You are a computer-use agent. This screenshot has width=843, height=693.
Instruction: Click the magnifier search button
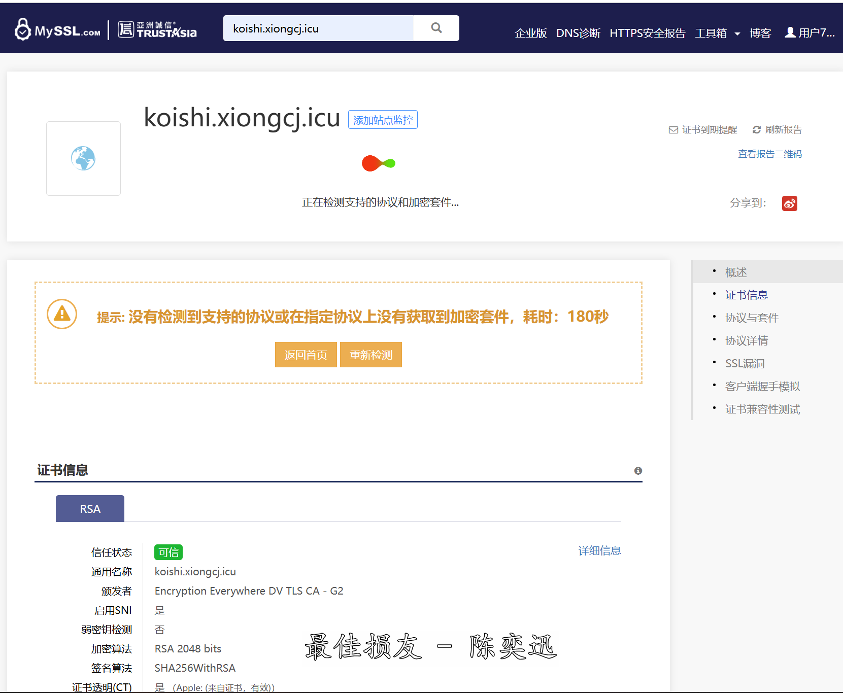point(436,28)
